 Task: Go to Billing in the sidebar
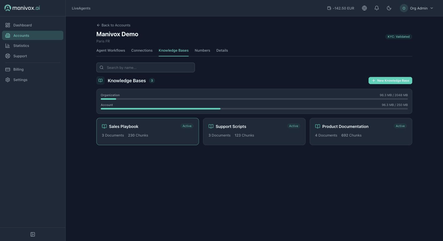(33, 69)
